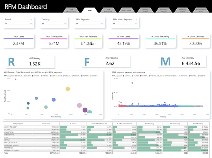212x158 pixels.
Task: Click the AVG Frequency value 2.62
Action: tap(110, 63)
